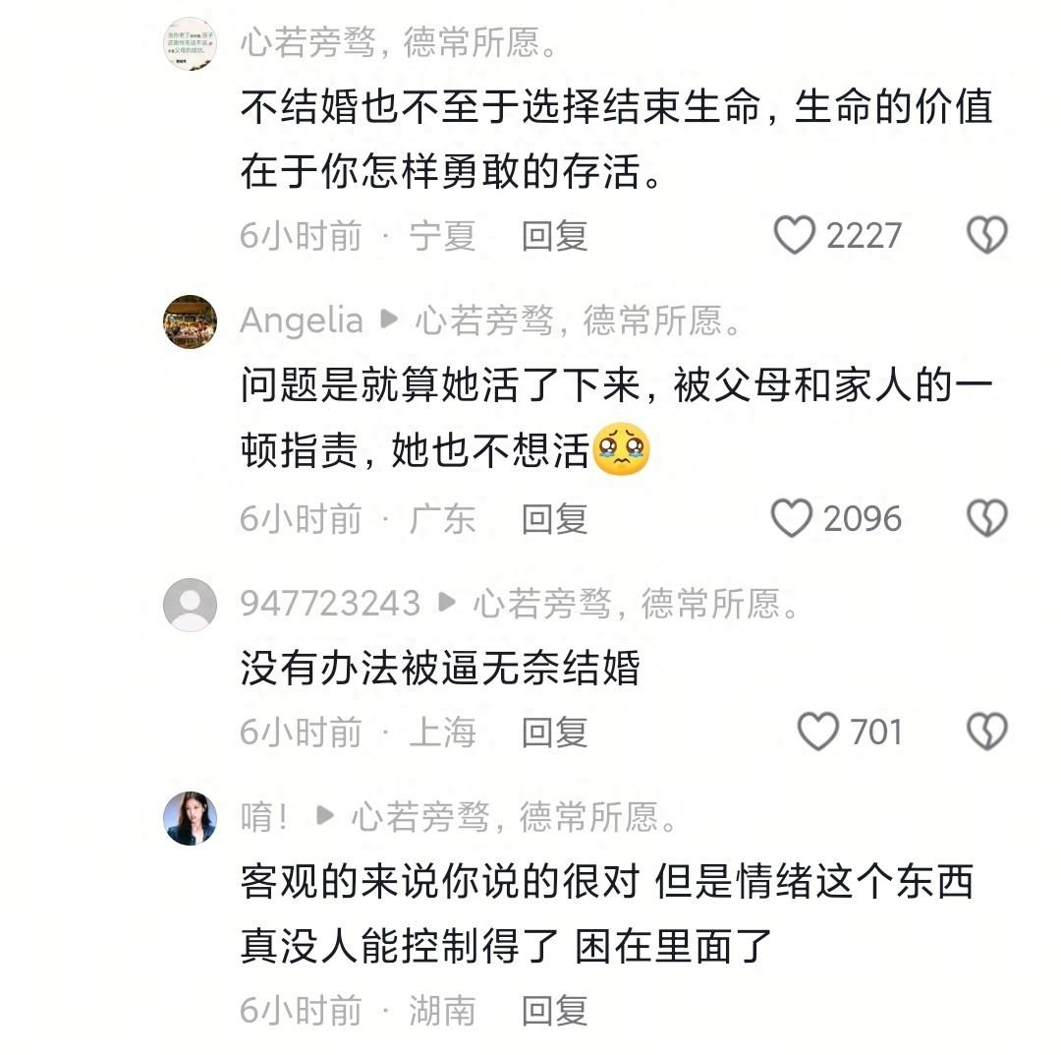1061x1055 pixels.
Task: Dislike Angelia's comment with broken heart
Action: pyautogui.click(x=986, y=518)
